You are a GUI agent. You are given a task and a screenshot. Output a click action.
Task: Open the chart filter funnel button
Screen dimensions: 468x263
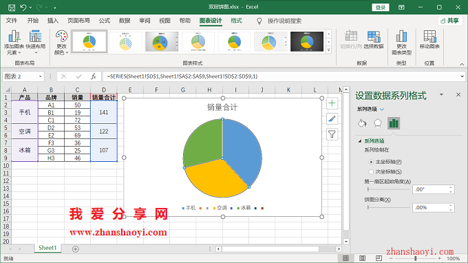click(332, 134)
